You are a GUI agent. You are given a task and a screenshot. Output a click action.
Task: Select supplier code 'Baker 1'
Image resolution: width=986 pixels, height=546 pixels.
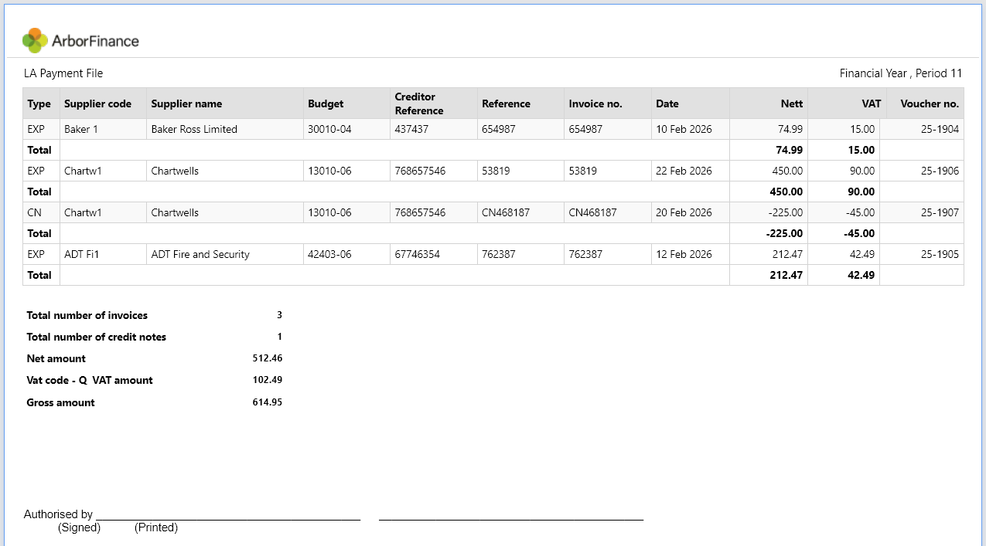pyautogui.click(x=81, y=129)
